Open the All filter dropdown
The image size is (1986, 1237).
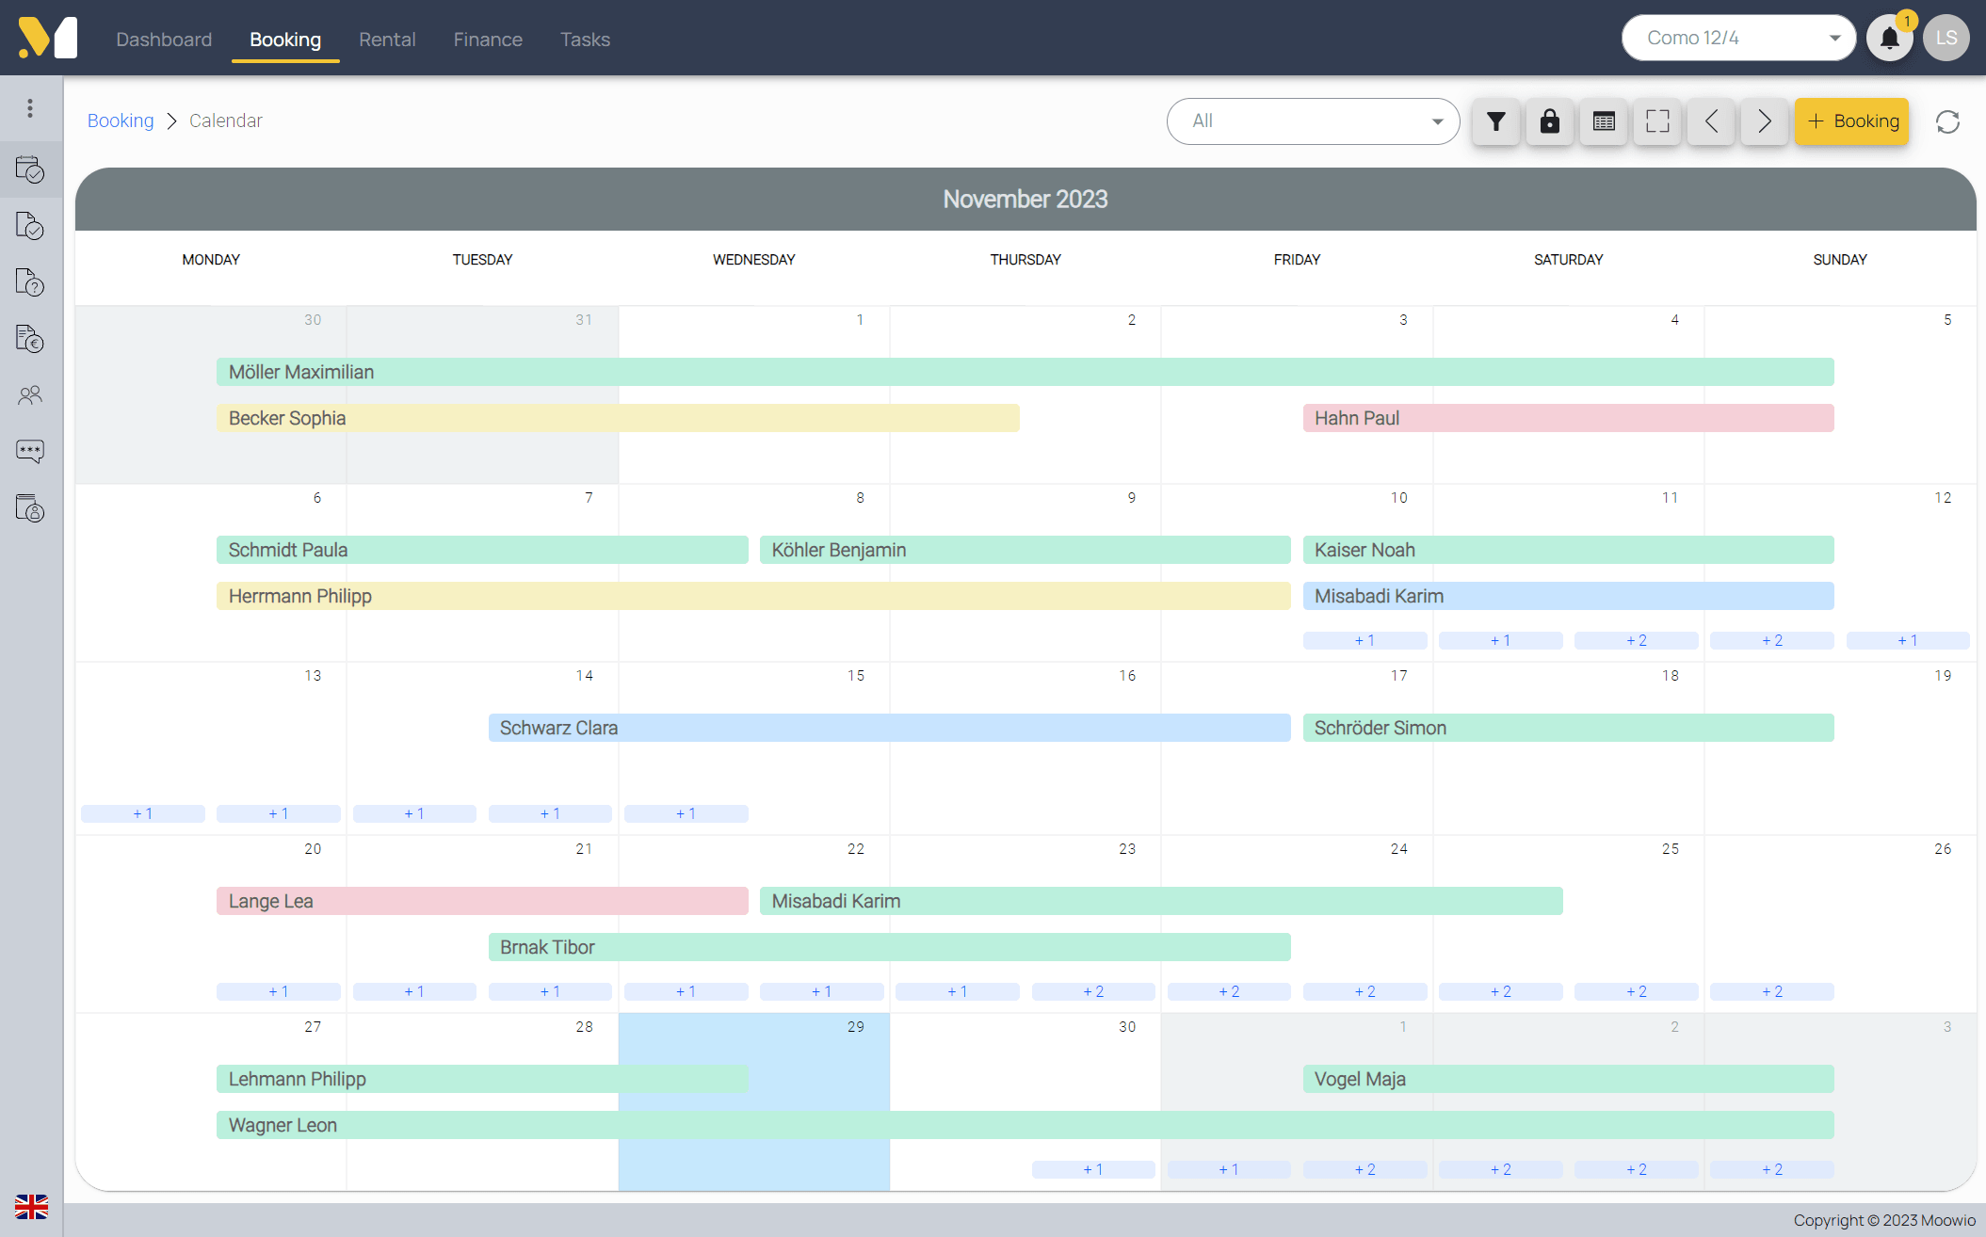(1313, 121)
